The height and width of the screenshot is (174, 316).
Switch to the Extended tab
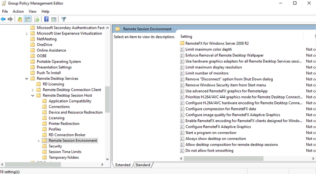point(123,165)
